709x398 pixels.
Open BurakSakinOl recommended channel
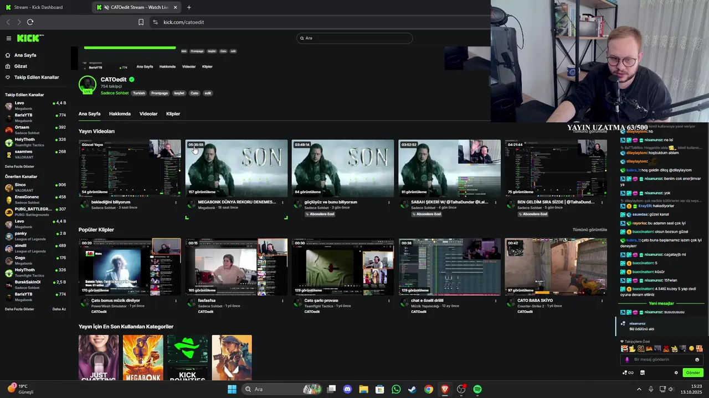(x=35, y=285)
